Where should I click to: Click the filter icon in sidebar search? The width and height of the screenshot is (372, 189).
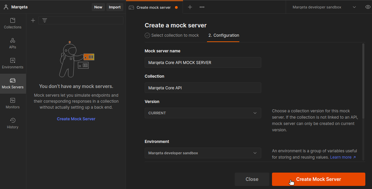coord(45,20)
